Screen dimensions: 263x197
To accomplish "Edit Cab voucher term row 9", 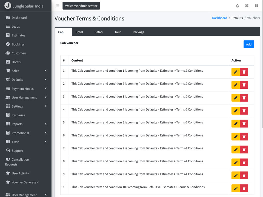I will click(236, 175).
